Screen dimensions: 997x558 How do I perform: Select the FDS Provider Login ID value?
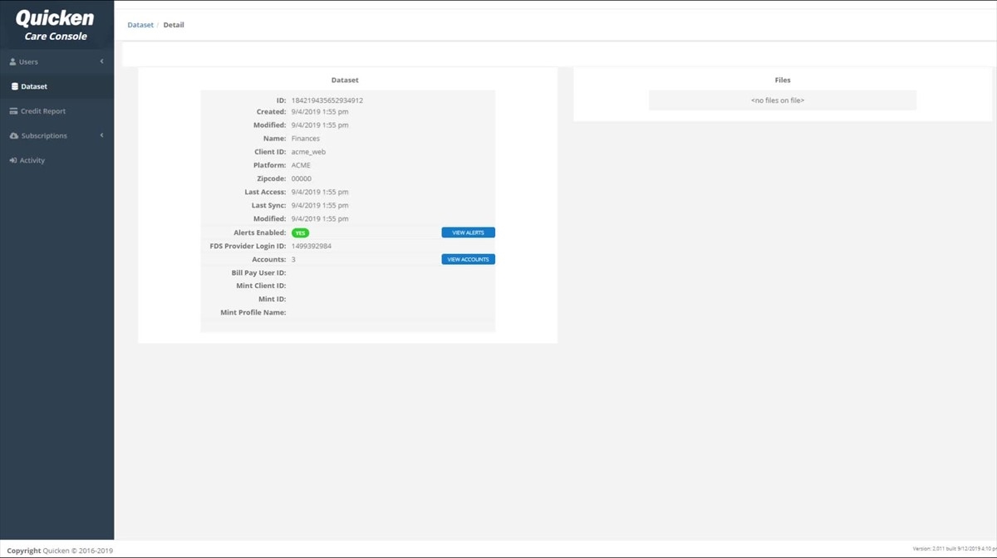[x=312, y=247]
